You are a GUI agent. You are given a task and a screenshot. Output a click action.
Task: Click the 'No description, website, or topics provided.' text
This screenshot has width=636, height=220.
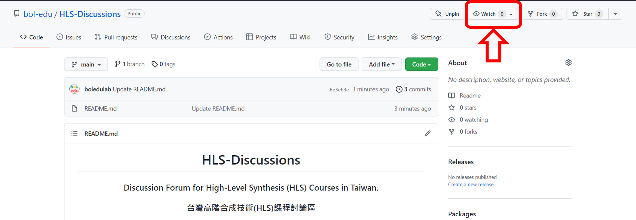point(509,79)
